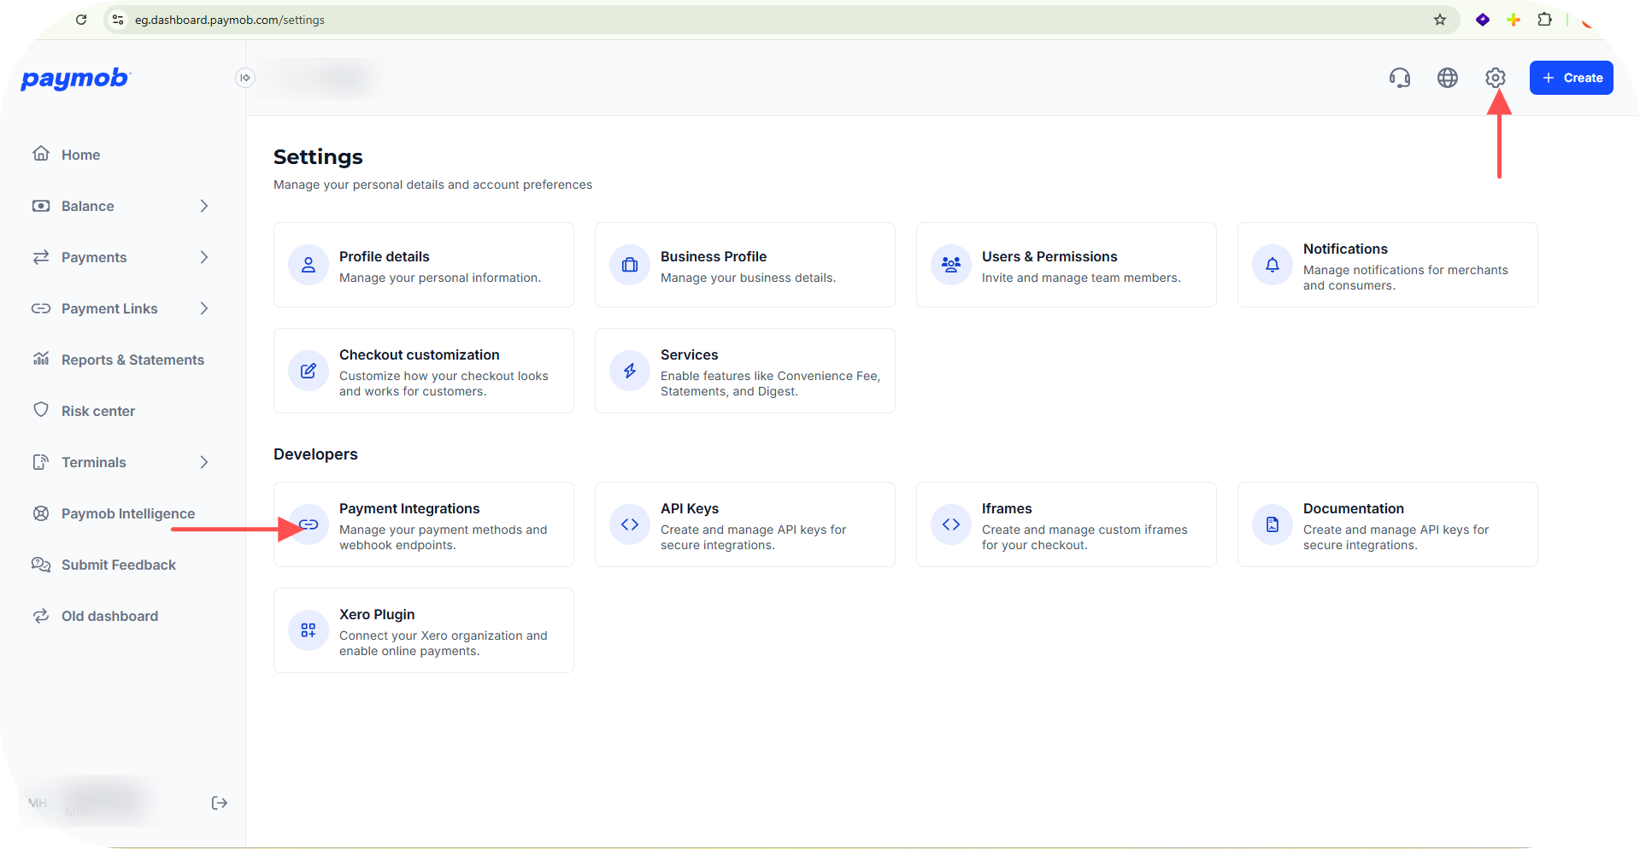Image resolution: width=1640 pixels, height=849 pixels.
Task: Click the globe language icon
Action: click(x=1448, y=78)
